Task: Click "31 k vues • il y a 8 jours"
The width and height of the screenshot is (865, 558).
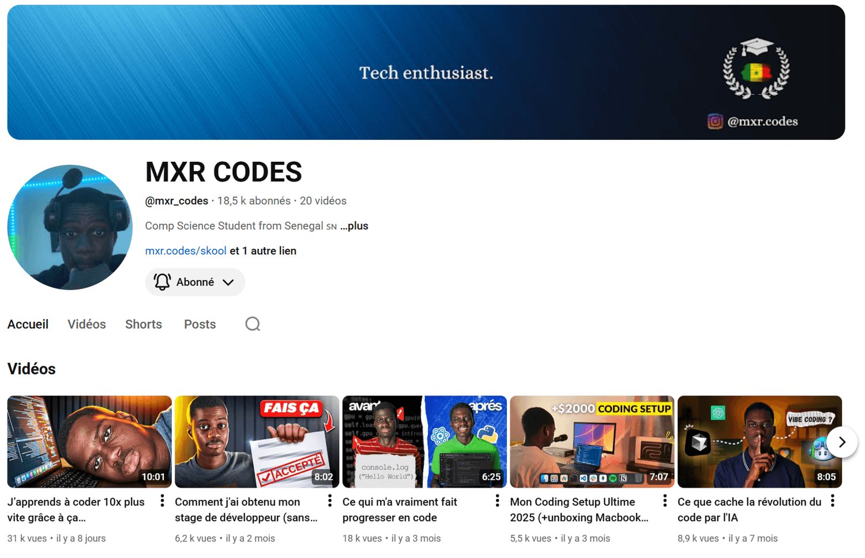Action: [57, 538]
